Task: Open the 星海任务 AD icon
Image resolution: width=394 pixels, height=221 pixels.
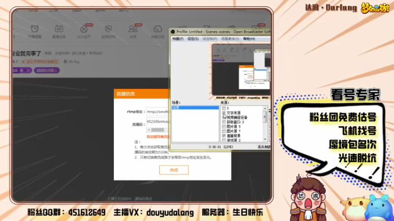Action: [x=59, y=29]
